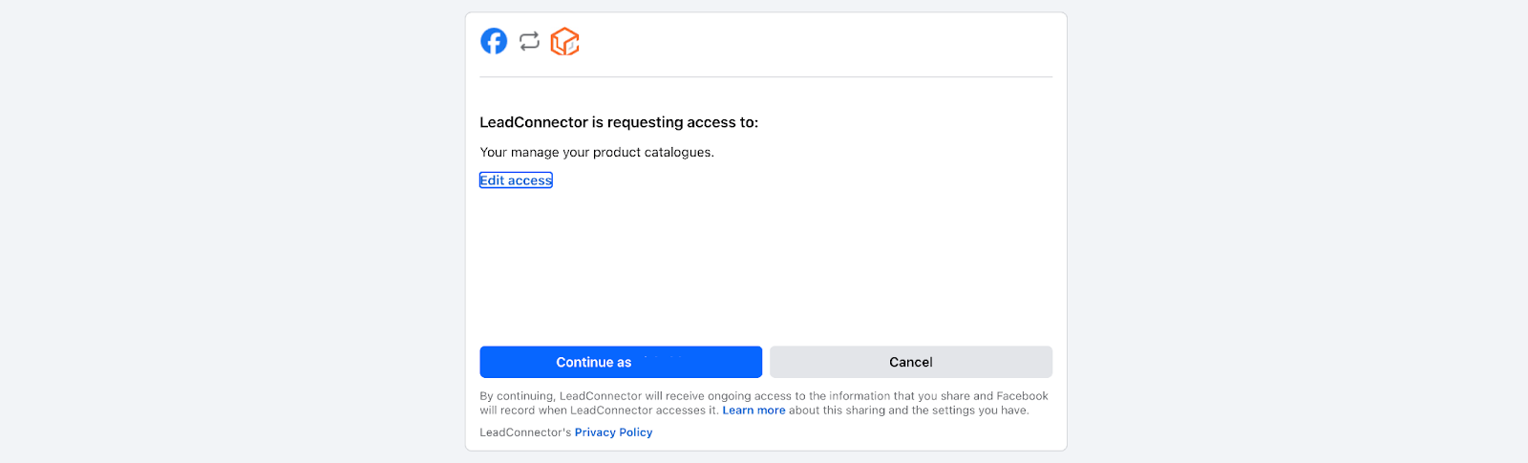
Task: Click the 'LeadConnector's' text before Privacy Policy
Action: [x=525, y=432]
